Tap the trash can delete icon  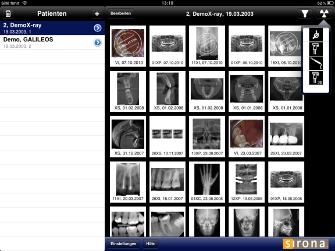[8, 14]
